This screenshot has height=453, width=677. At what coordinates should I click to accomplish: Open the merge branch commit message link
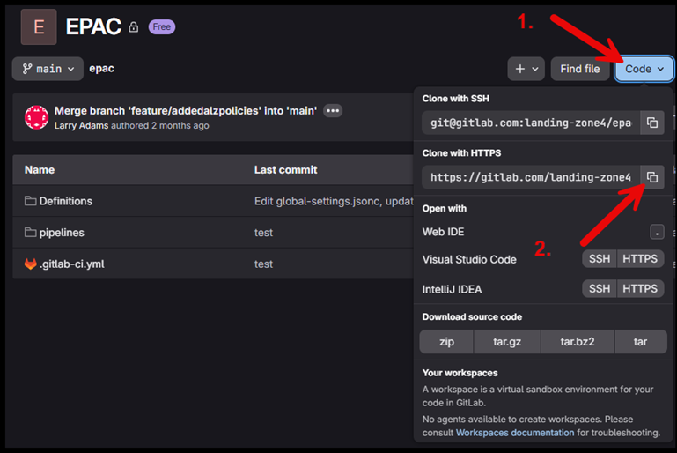(186, 111)
